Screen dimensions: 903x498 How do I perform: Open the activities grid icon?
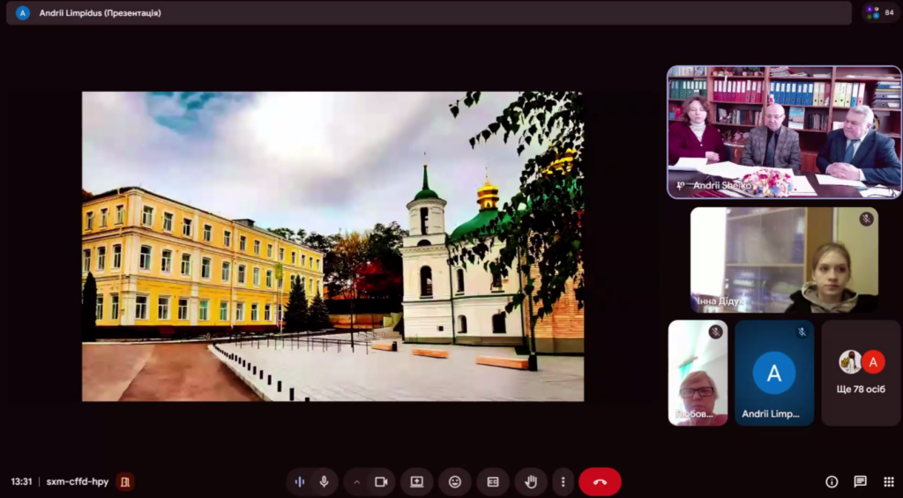888,481
